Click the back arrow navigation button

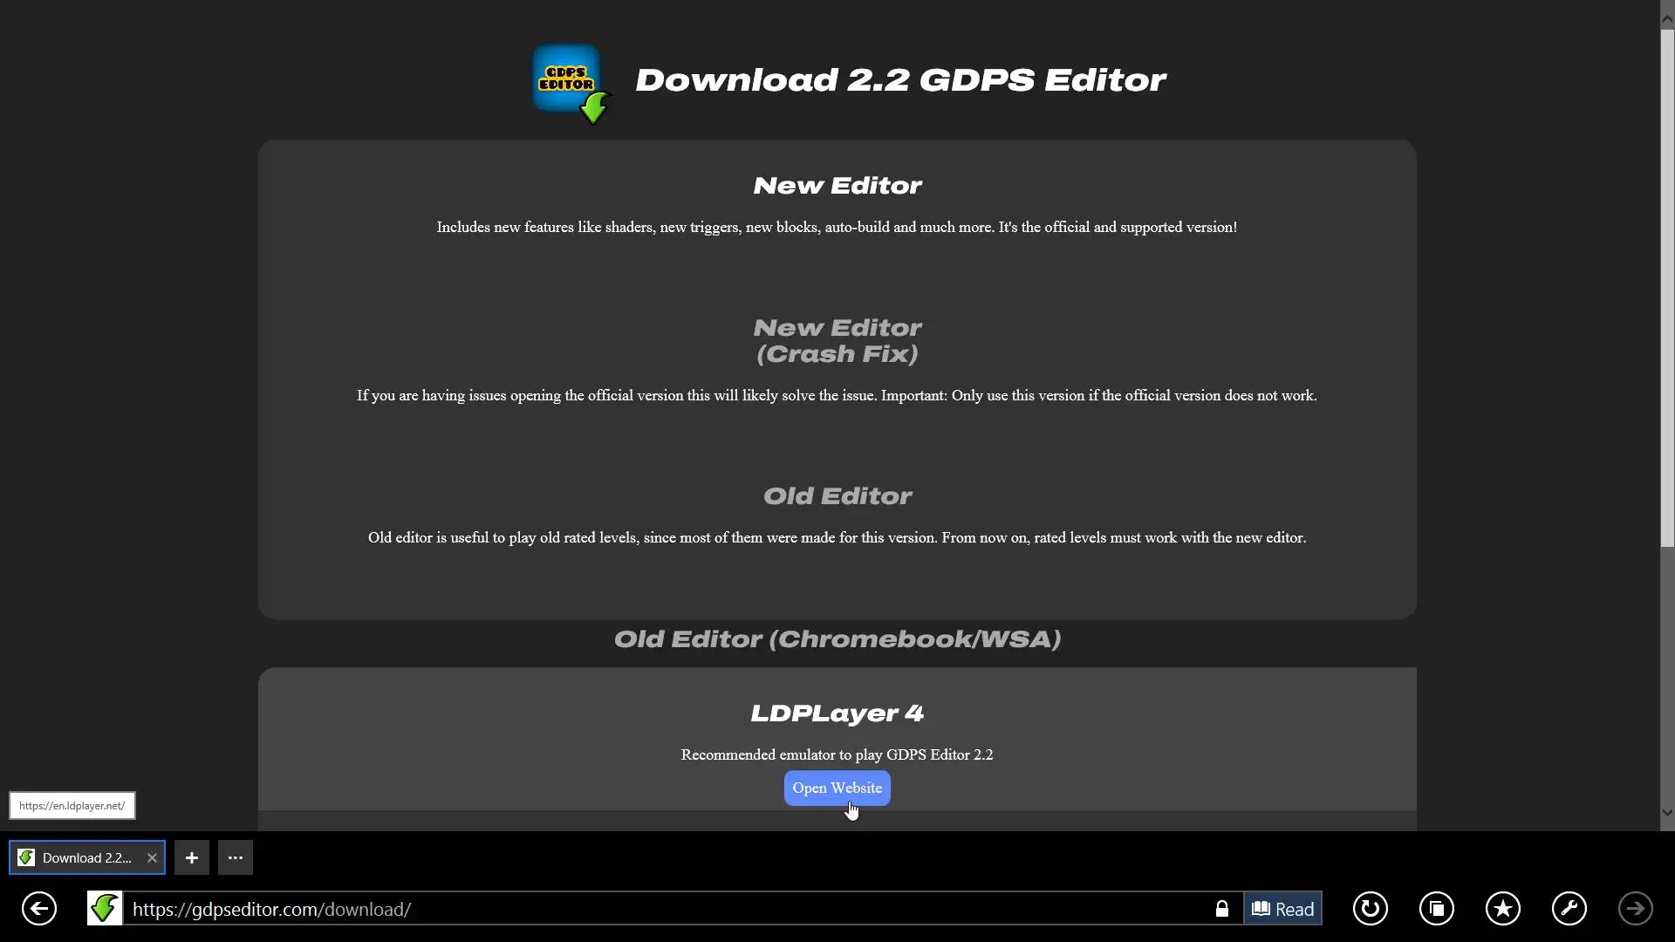(39, 909)
